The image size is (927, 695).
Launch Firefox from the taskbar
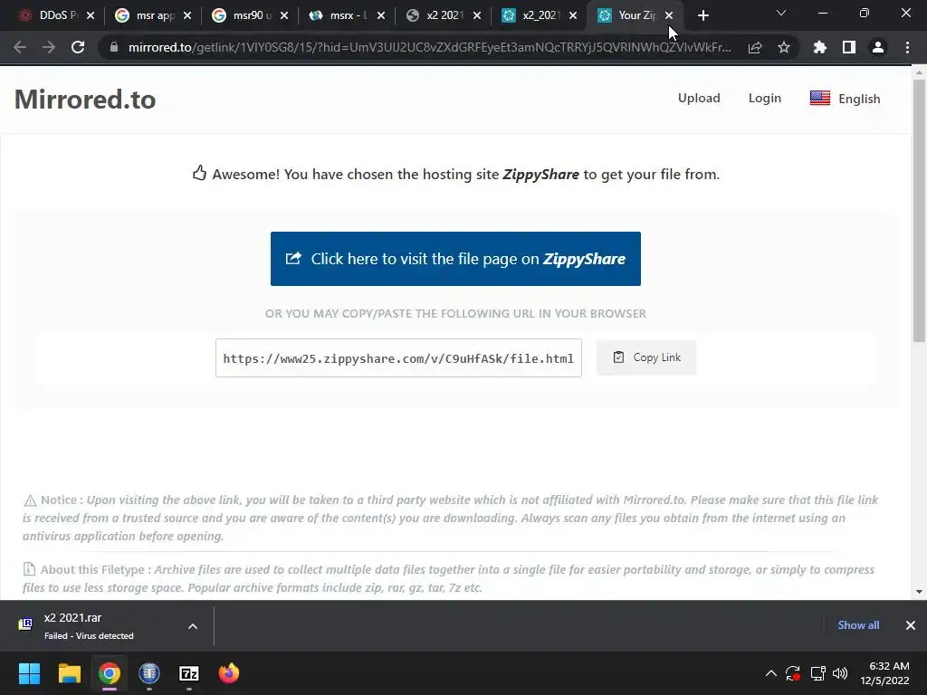pyautogui.click(x=229, y=673)
